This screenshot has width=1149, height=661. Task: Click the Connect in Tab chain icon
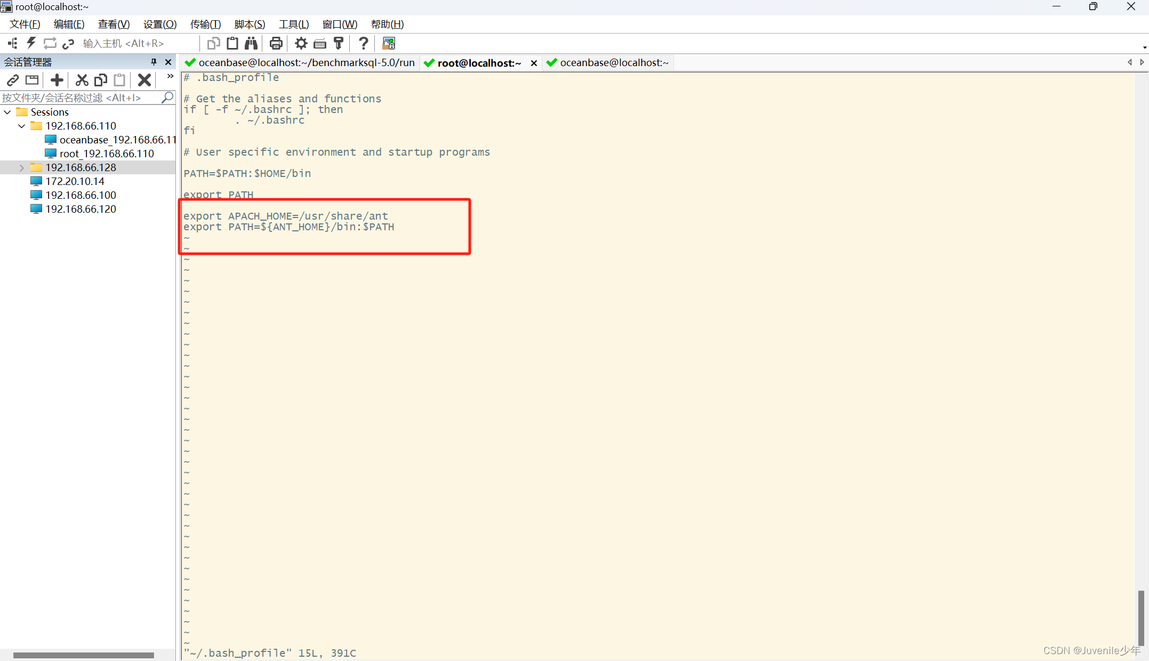pyautogui.click(x=68, y=43)
